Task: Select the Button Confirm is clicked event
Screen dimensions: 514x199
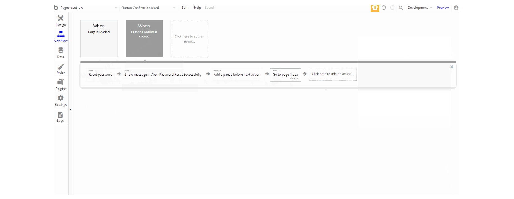Action: [144, 39]
